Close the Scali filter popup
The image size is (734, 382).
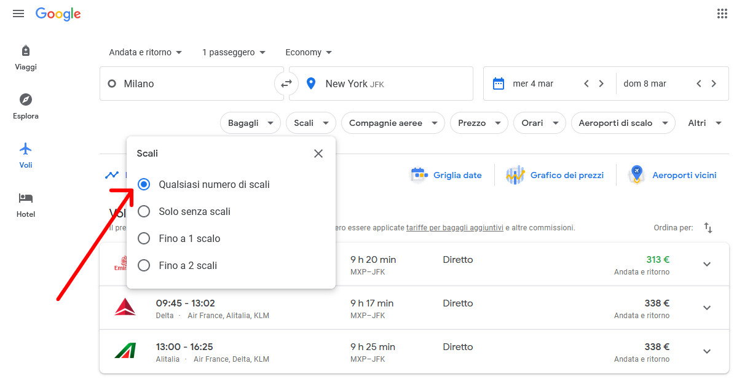pyautogui.click(x=318, y=154)
